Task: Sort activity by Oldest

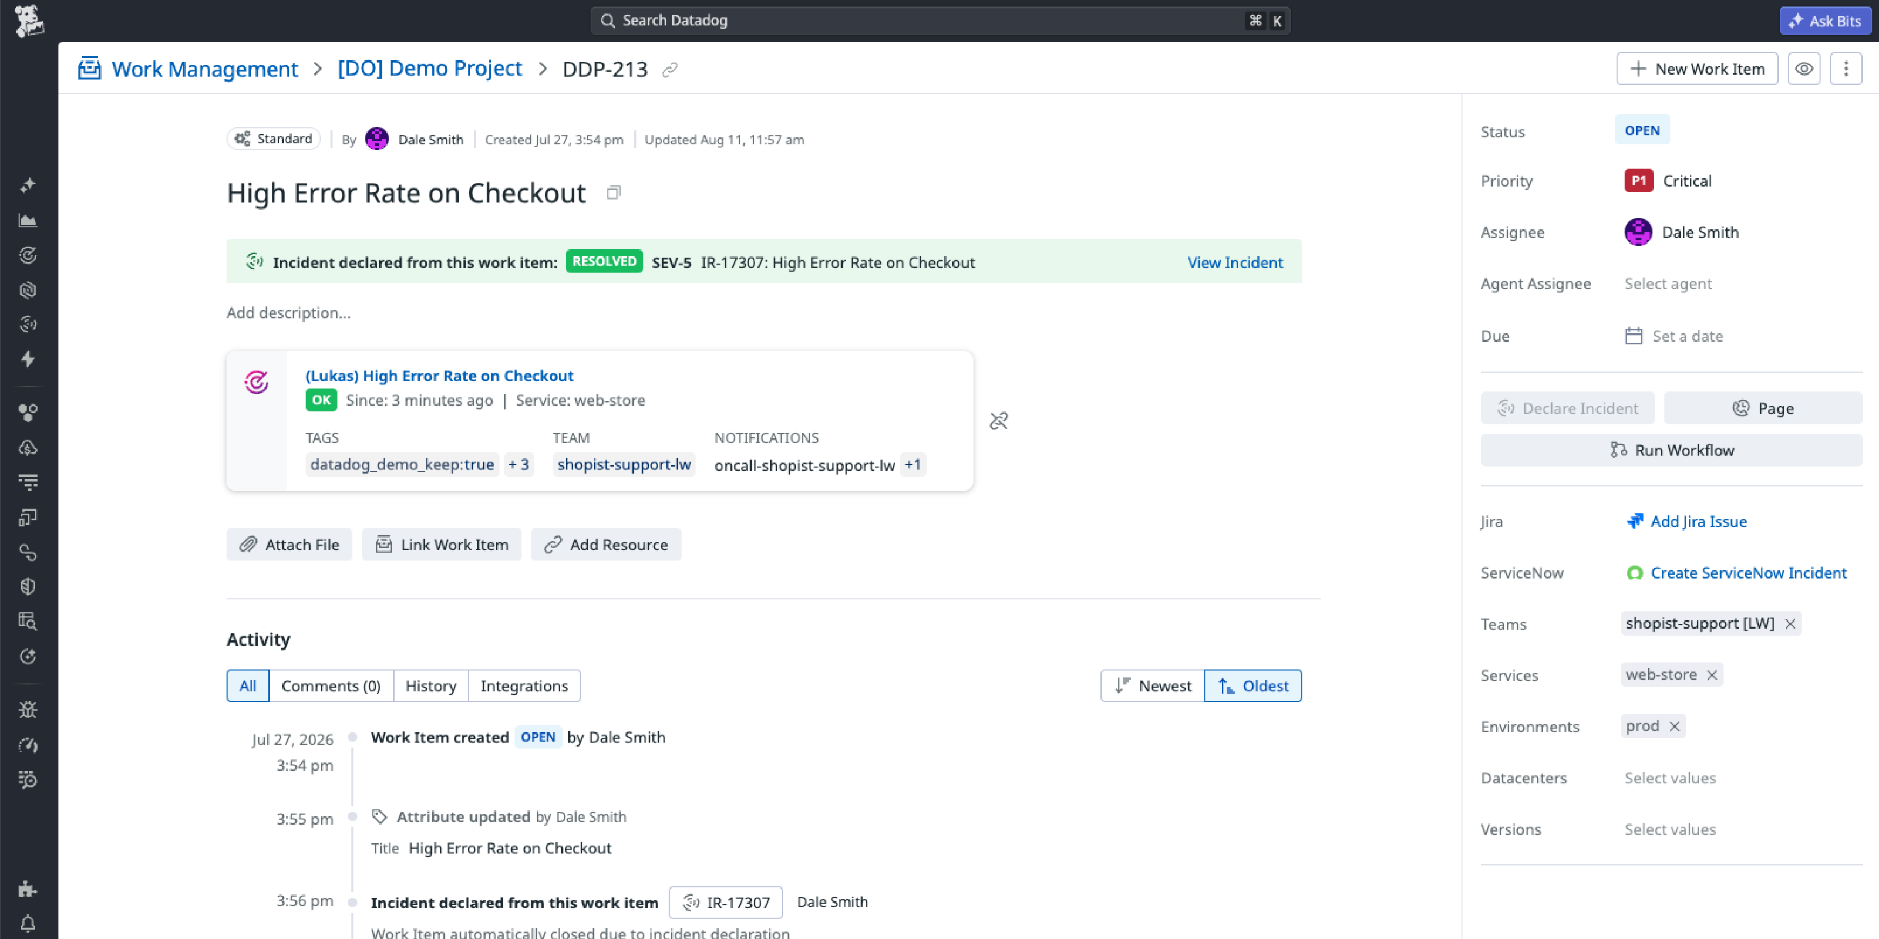Action: 1253,685
